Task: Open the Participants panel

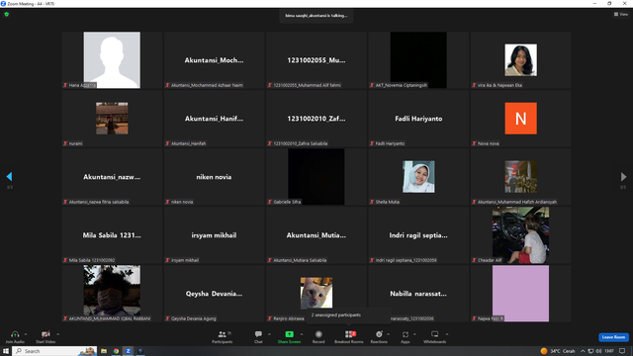Action: click(x=222, y=336)
